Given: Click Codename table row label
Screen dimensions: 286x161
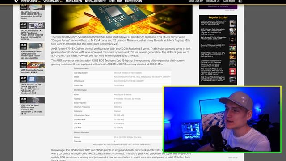Looking at the screenshot, I should point(78,111).
